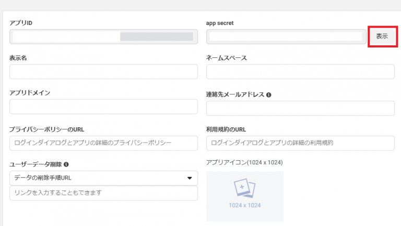This screenshot has height=226, width=401.
Task: Click the アプリドメイン input field
Action: tap(103, 106)
